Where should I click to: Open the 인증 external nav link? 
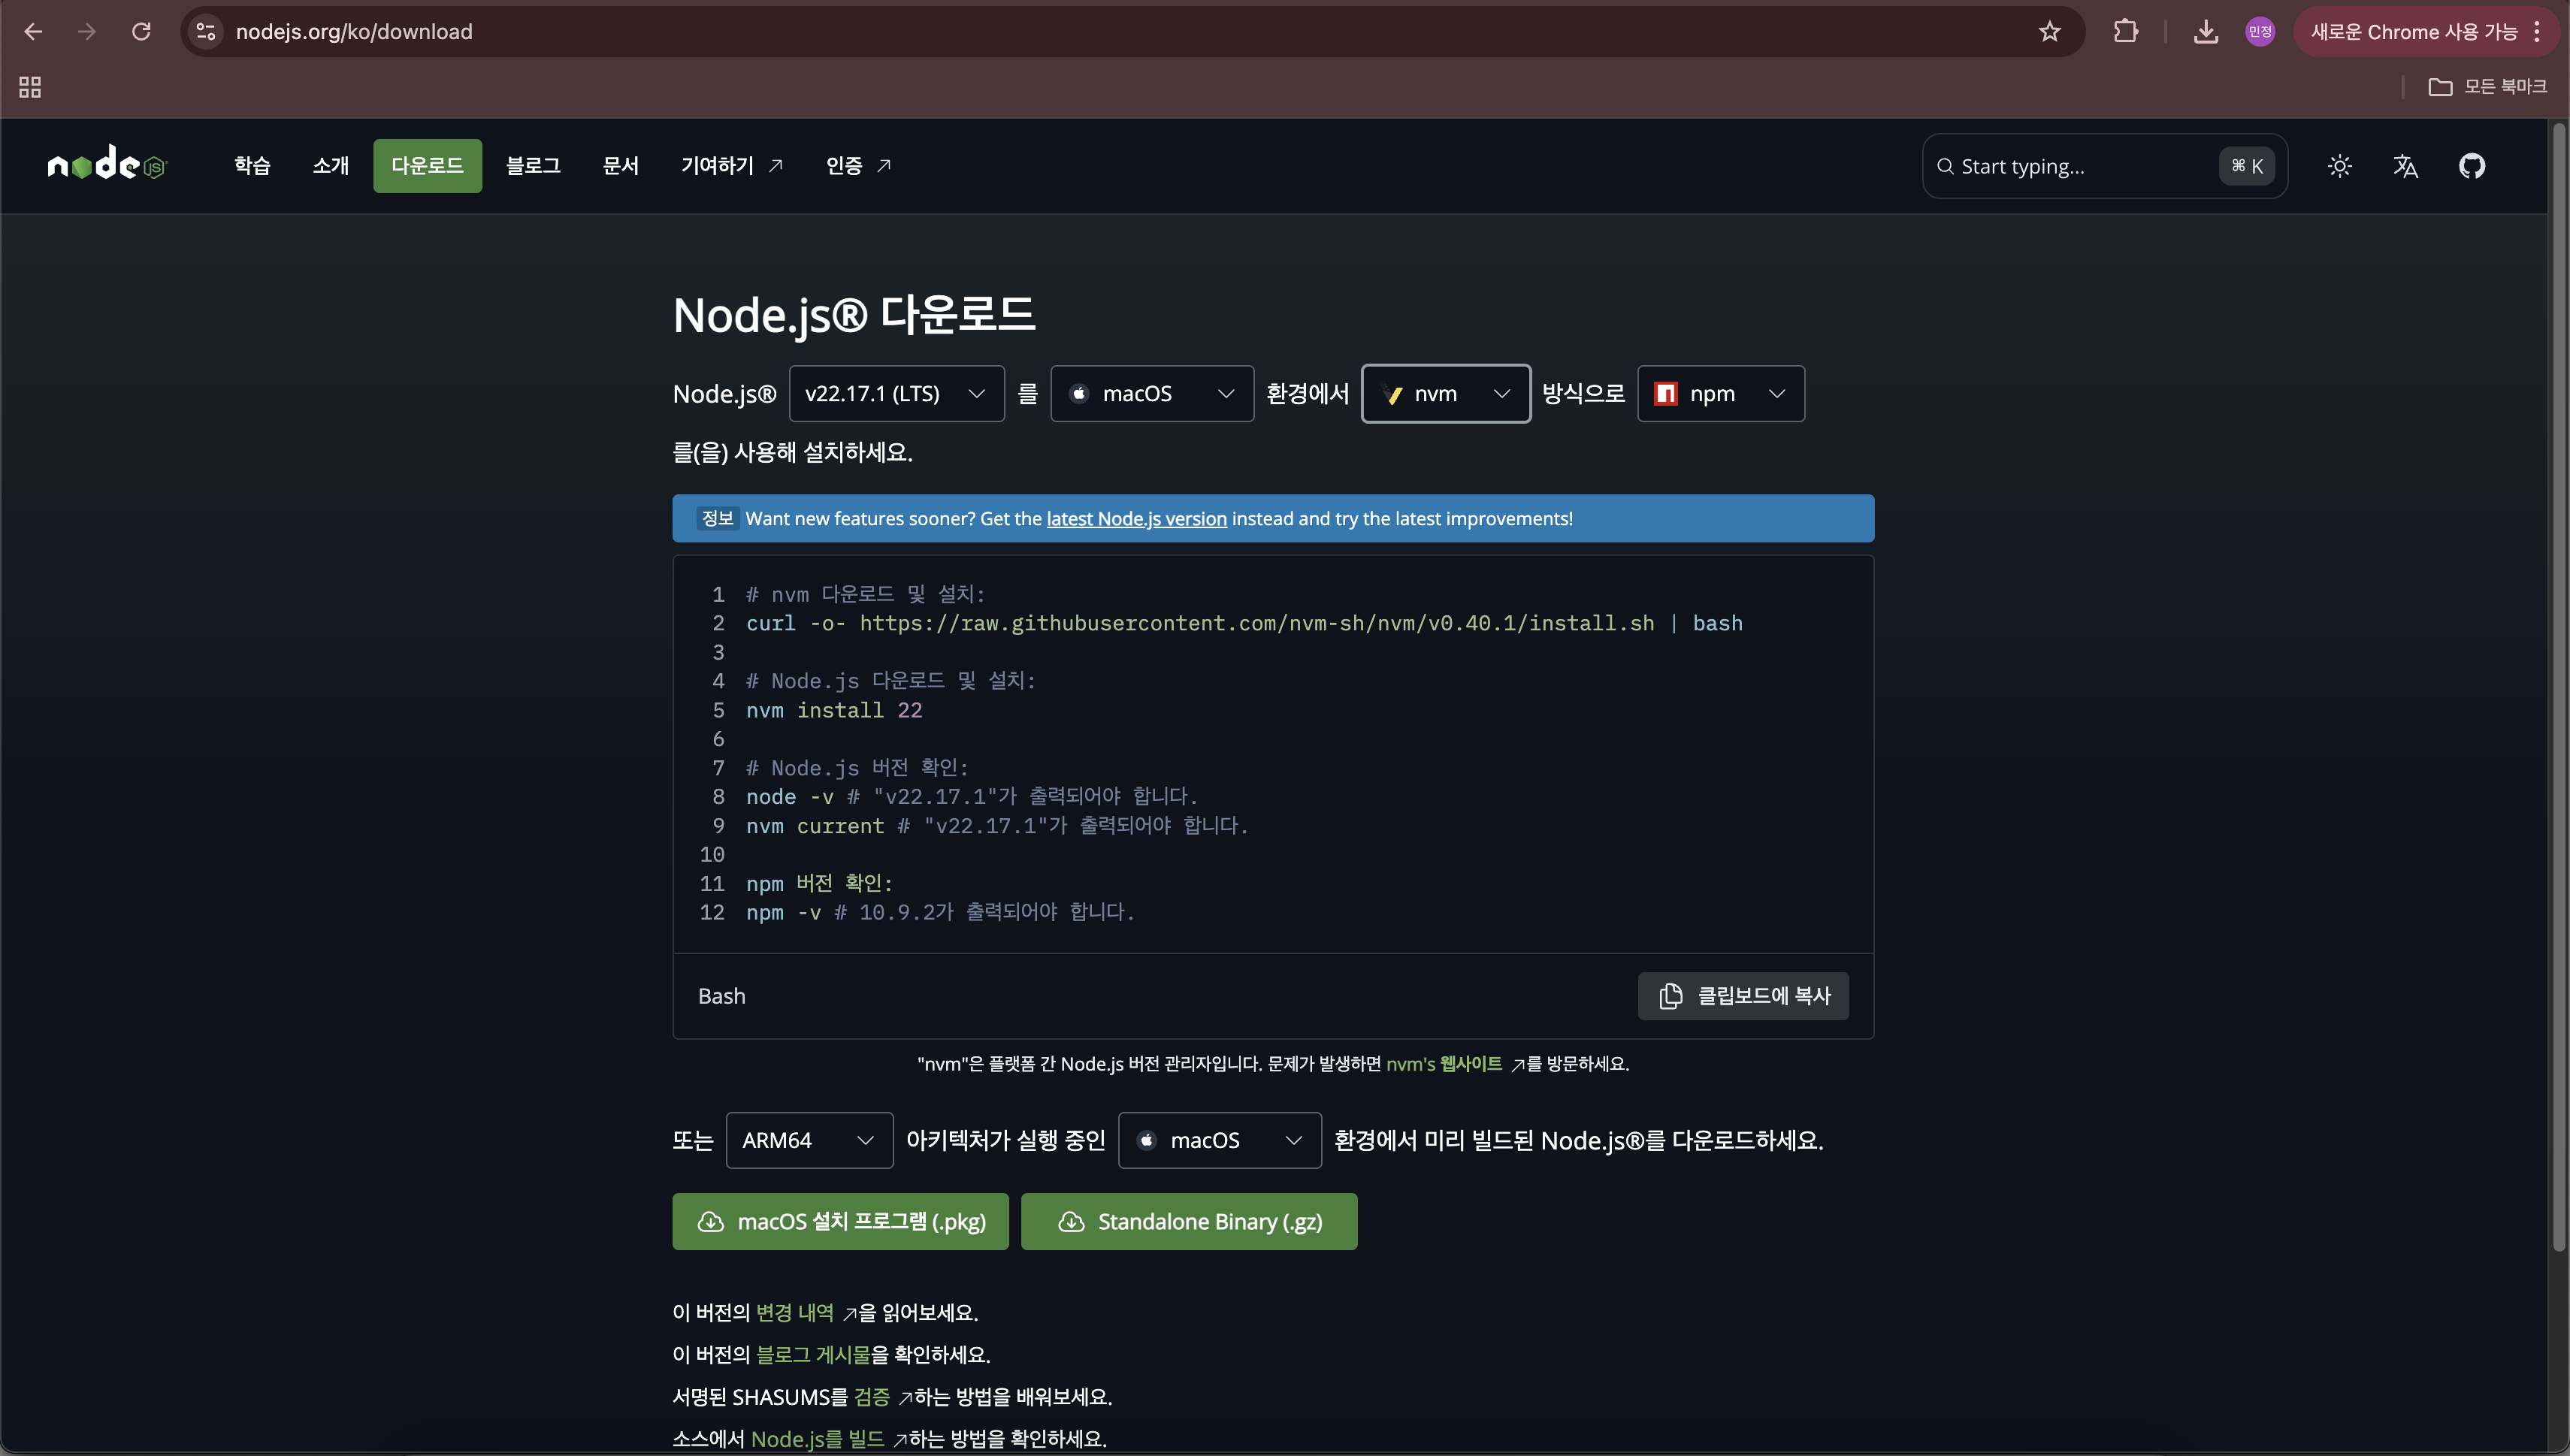(858, 166)
